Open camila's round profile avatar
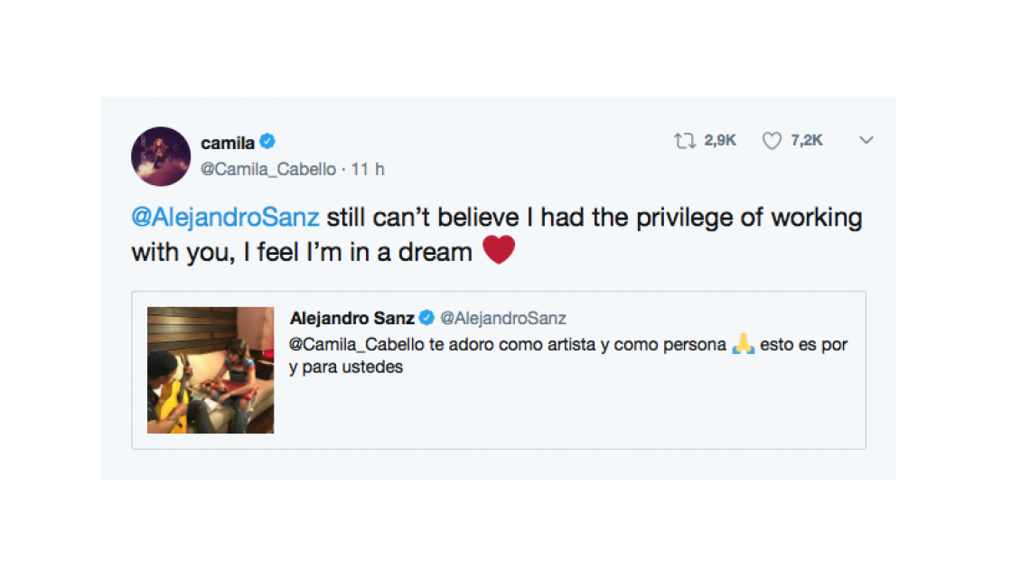This screenshot has width=1030, height=579. pyautogui.click(x=161, y=156)
